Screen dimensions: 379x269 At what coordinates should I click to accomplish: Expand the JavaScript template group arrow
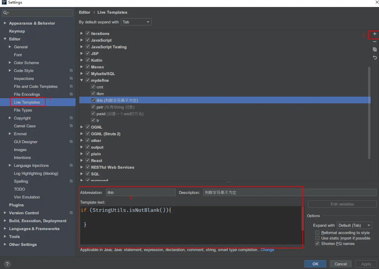click(82, 40)
